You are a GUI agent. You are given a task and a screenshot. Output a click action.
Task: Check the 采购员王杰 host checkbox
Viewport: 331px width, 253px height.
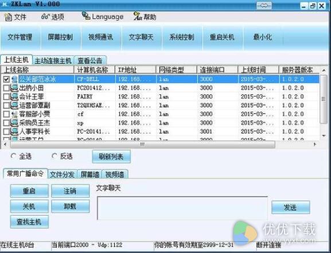[x=6, y=123]
